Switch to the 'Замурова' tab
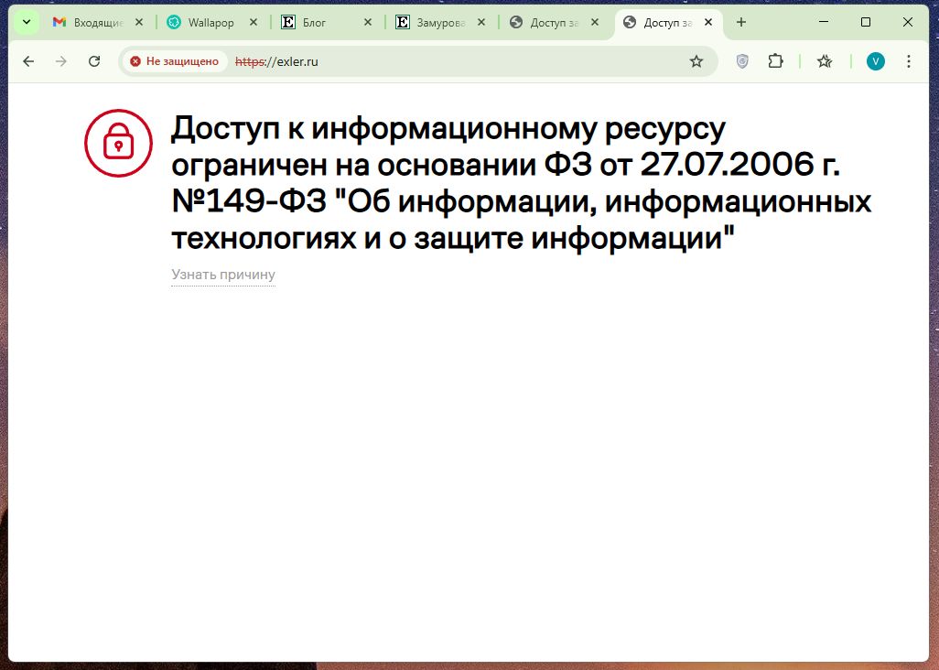Viewport: 939px width, 670px height. click(x=435, y=22)
